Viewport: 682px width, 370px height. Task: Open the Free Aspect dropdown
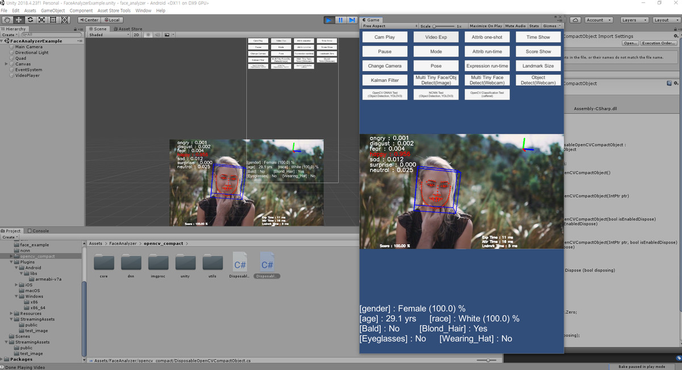389,26
